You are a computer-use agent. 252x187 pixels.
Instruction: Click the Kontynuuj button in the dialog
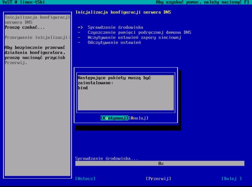click(114, 118)
